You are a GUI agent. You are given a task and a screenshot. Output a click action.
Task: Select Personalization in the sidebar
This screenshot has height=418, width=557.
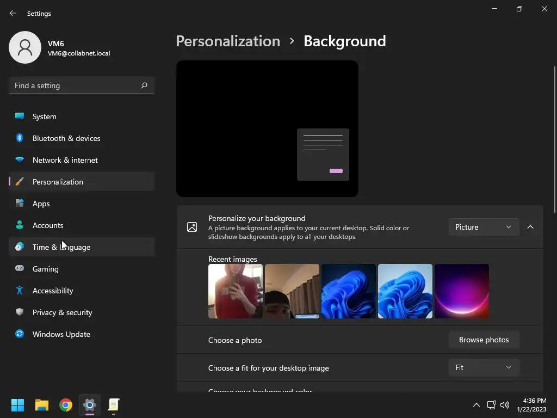82,182
